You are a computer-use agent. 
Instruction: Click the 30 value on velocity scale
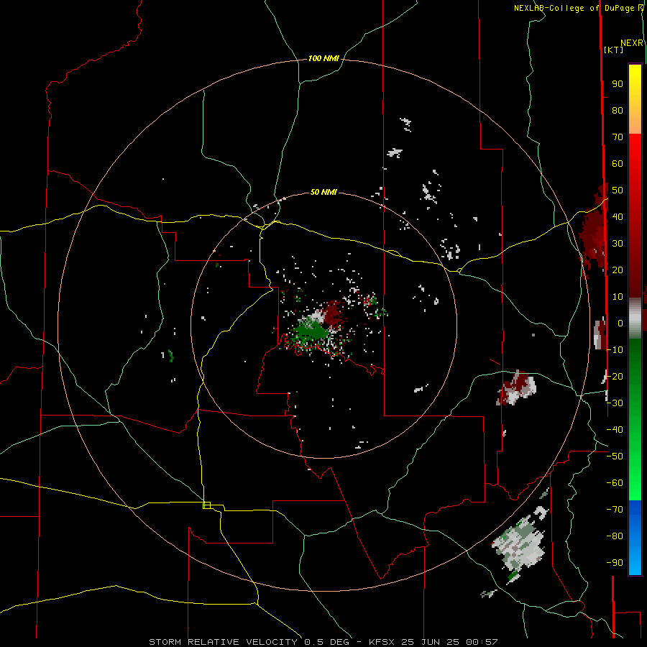pyautogui.click(x=618, y=244)
